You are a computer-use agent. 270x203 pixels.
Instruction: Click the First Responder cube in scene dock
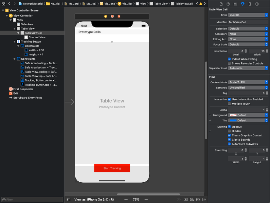[x=112, y=16]
